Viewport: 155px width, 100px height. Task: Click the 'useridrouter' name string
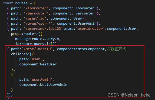coord(90,29)
